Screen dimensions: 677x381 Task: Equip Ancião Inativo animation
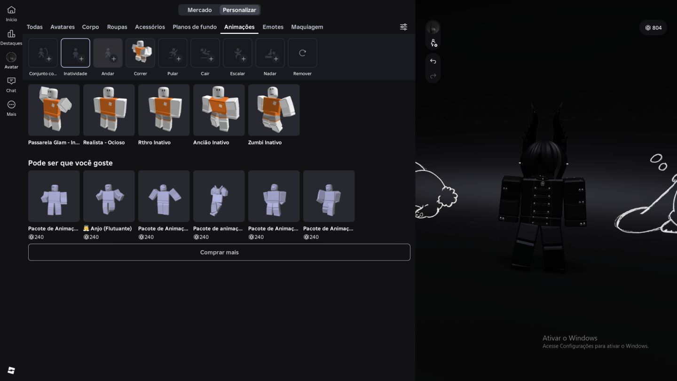(219, 110)
